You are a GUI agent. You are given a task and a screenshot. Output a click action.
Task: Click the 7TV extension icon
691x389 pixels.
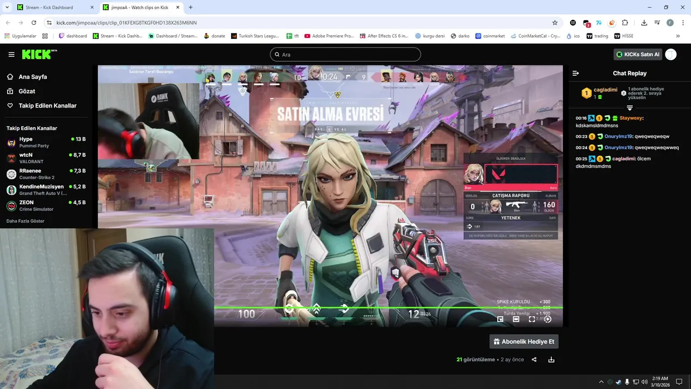[x=599, y=23]
